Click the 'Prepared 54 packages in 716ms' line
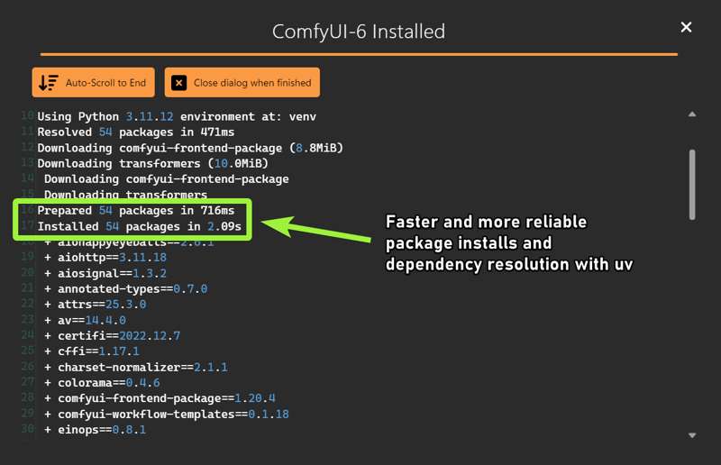Viewport: 721px width, 465px height. point(135,210)
